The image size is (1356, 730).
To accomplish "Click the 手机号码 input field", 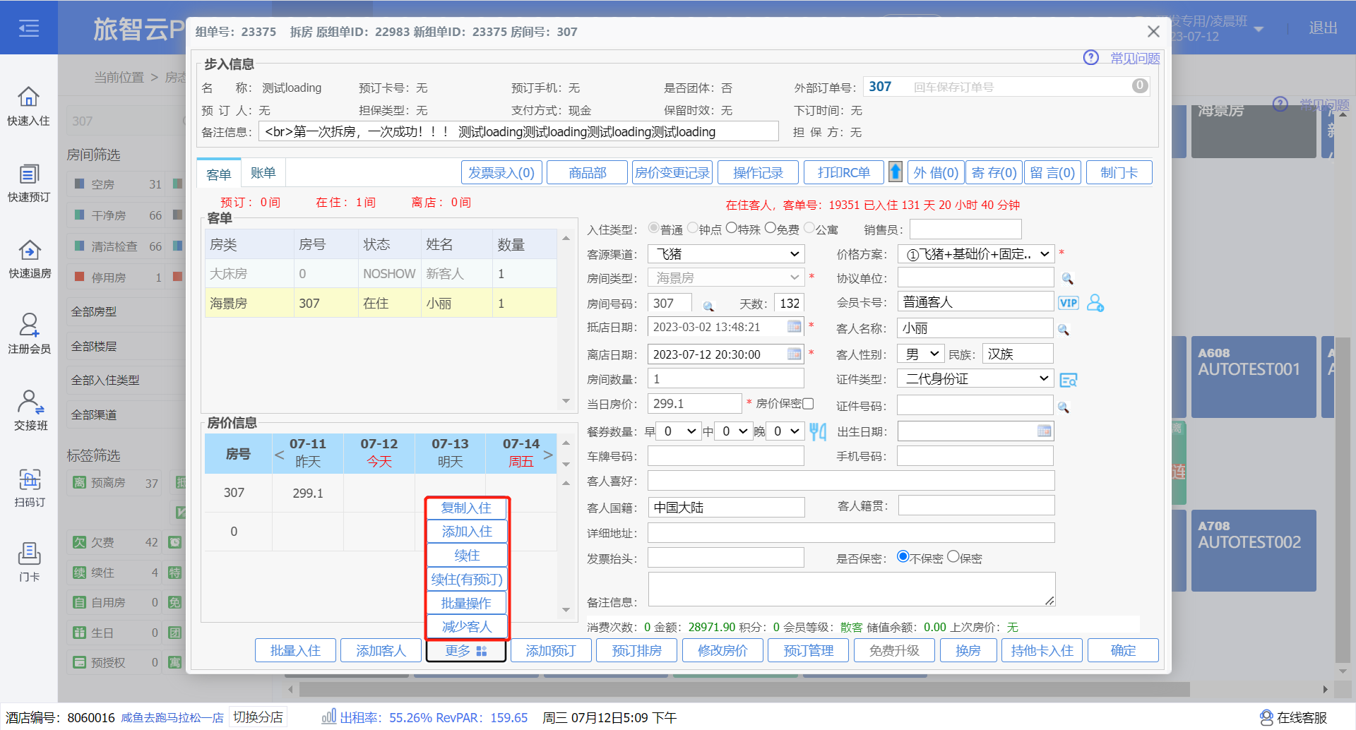I will (975, 455).
